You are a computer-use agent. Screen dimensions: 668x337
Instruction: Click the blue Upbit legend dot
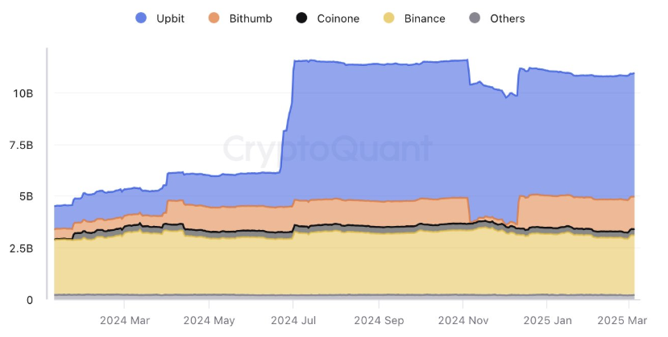[x=141, y=18]
